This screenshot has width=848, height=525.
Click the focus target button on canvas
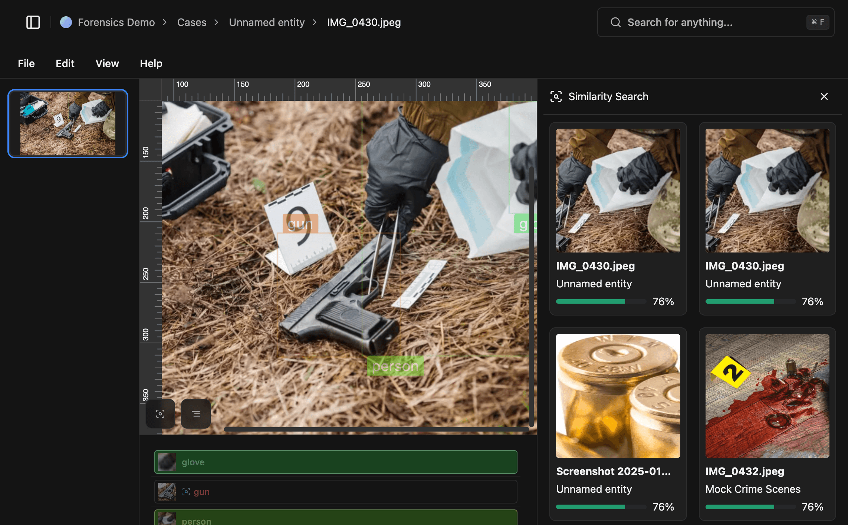tap(160, 414)
